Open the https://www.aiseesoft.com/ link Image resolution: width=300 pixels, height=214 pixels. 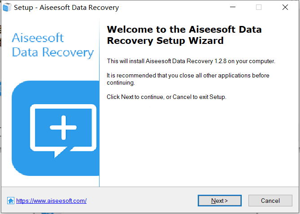point(51,201)
